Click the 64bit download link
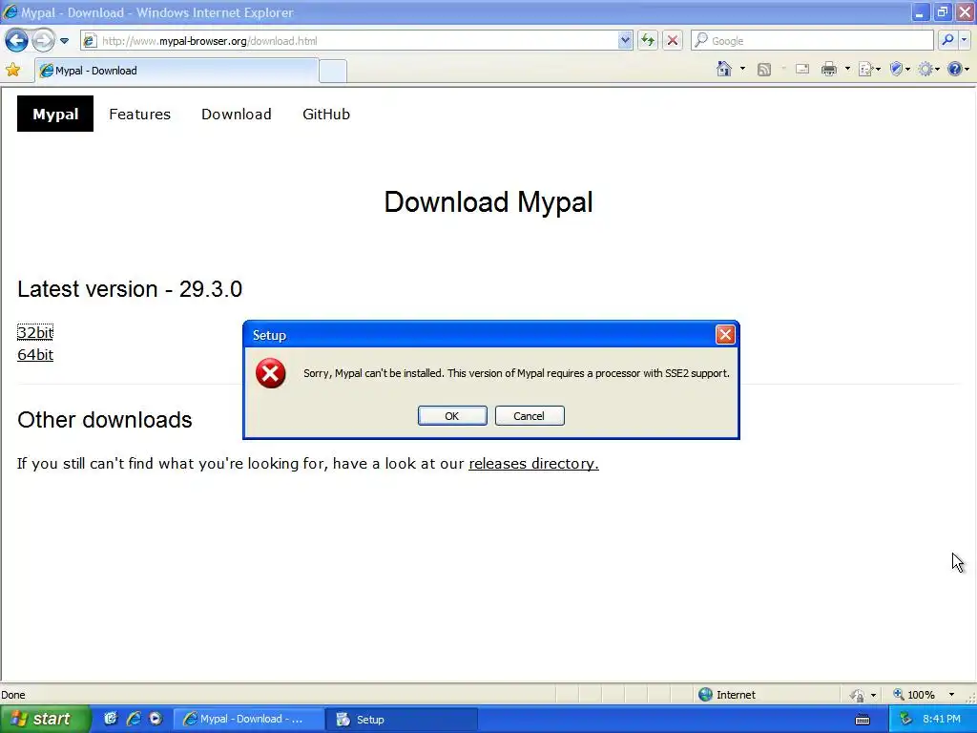977x733 pixels. point(35,355)
